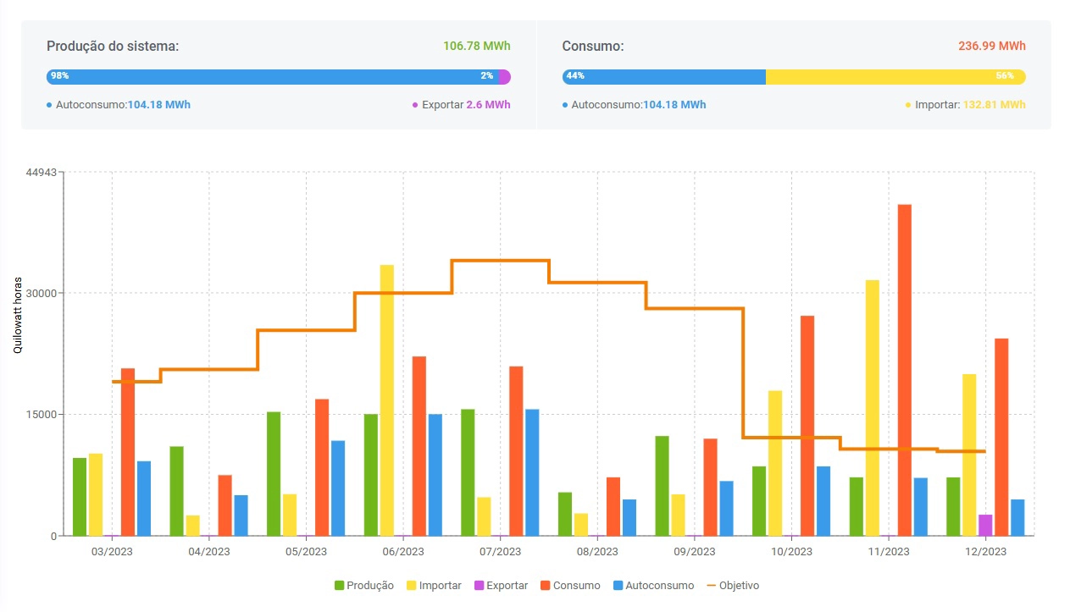This screenshot has height=612, width=1070.
Task: Toggle the Importar legend series
Action: point(435,586)
